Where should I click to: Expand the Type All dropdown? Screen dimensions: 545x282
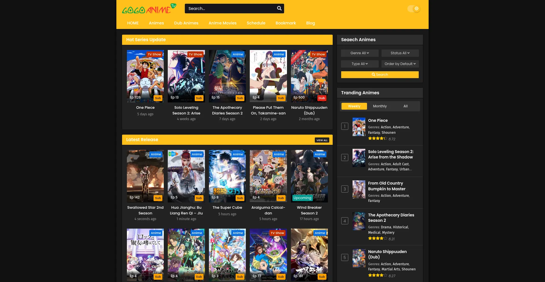[360, 64]
